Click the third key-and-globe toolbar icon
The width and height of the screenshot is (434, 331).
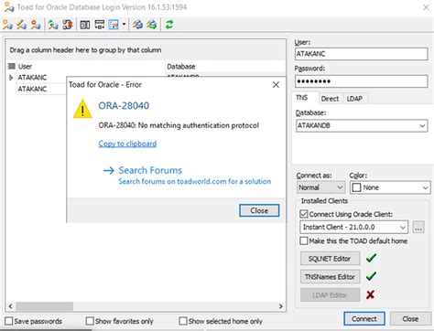[x=36, y=25]
